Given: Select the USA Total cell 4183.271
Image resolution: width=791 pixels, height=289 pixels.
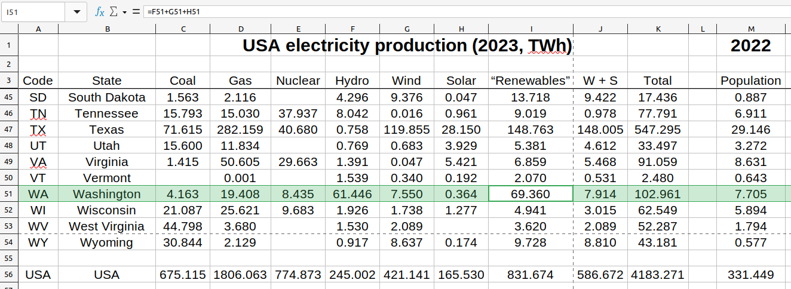Looking at the screenshot, I should click(x=658, y=275).
